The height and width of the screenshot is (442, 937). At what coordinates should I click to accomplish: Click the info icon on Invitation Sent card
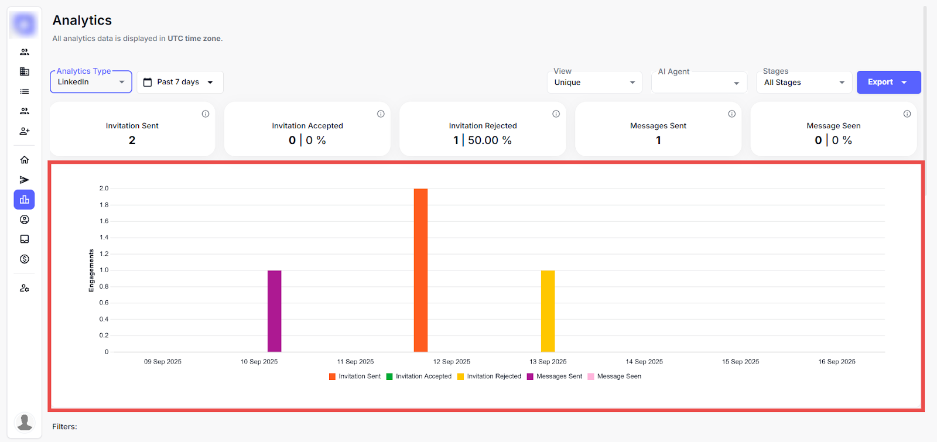click(x=206, y=114)
